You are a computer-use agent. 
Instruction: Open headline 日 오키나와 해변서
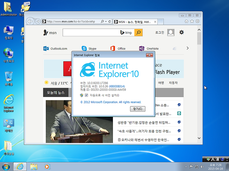pos(143,140)
